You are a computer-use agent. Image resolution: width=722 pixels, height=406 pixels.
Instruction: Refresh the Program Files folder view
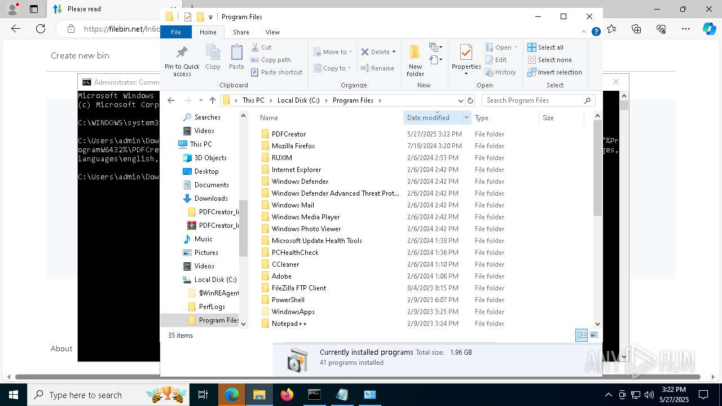[x=470, y=100]
